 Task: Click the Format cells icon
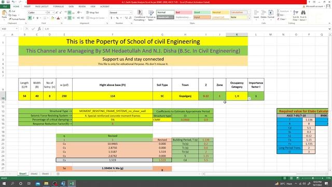[x=271, y=12]
